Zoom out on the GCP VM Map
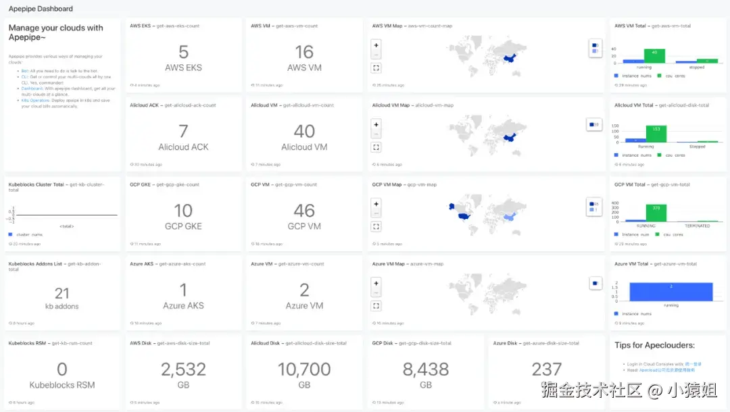The image size is (730, 412). tap(376, 213)
